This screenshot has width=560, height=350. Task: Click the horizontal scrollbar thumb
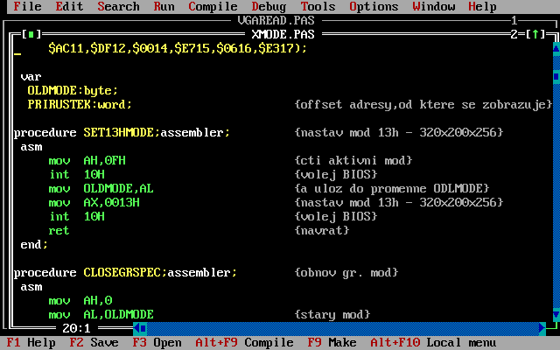tap(143, 328)
